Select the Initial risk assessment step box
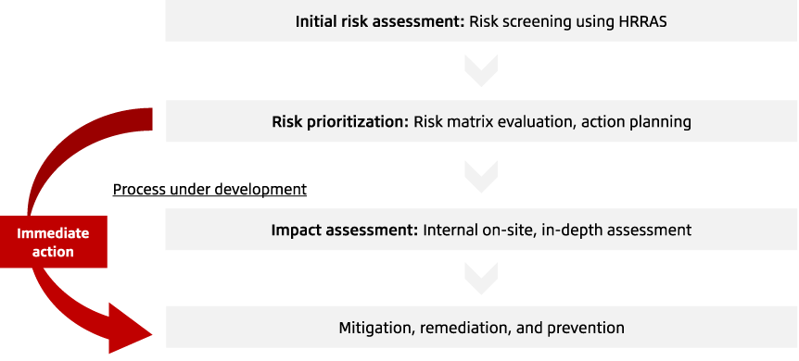The width and height of the screenshot is (799, 361). [482, 21]
